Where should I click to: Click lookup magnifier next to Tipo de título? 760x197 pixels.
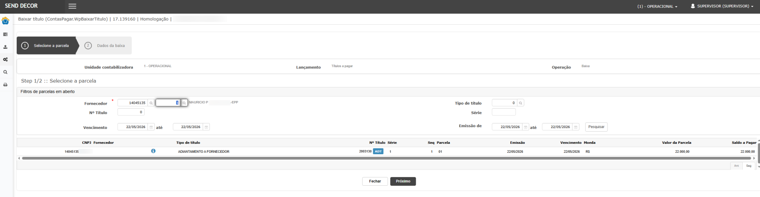click(521, 103)
